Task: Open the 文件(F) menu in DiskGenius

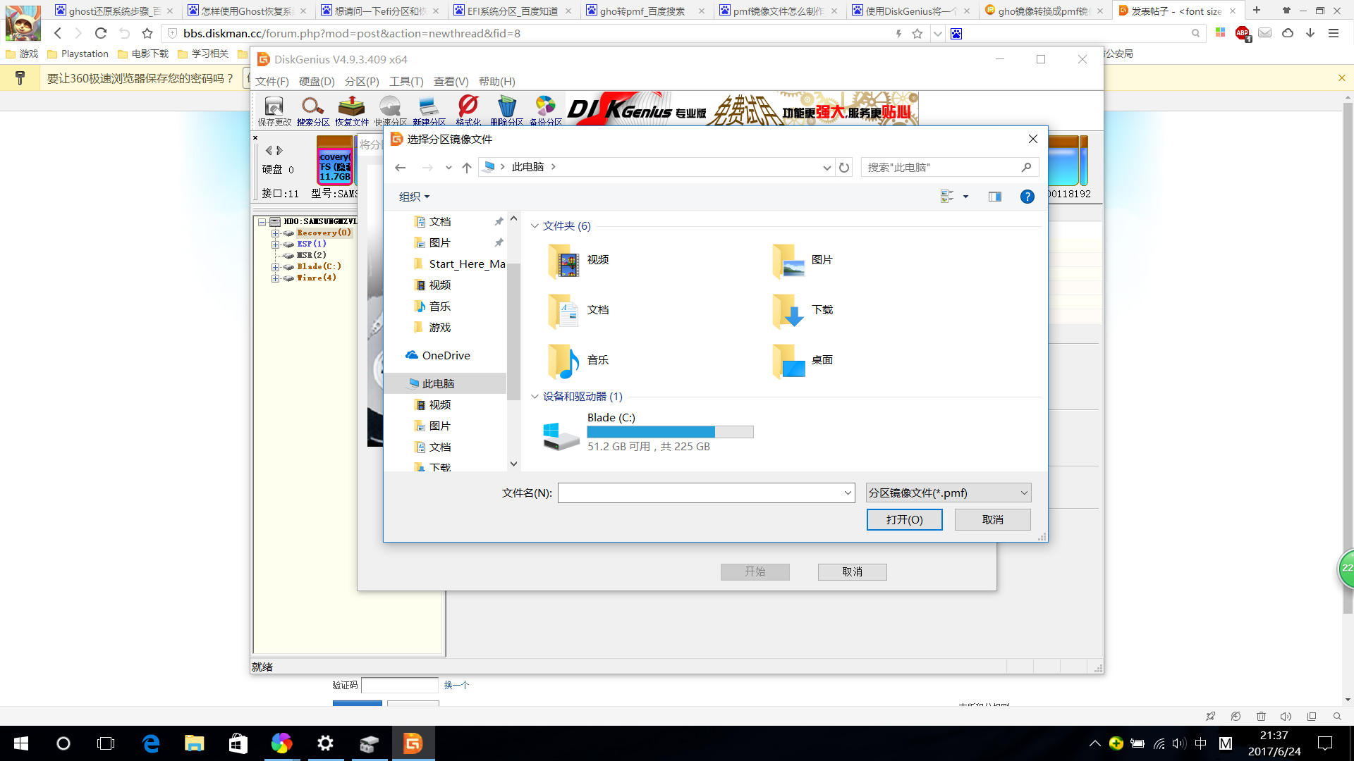Action: (272, 82)
